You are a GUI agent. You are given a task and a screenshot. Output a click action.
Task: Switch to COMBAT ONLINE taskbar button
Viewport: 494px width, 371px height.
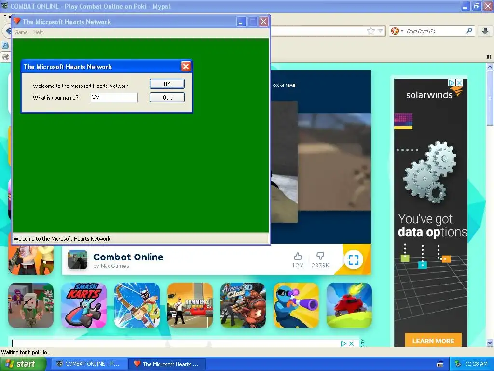tap(89, 364)
